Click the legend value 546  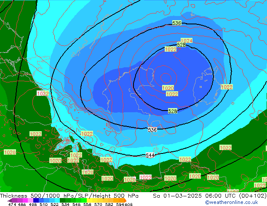[x=77, y=204]
